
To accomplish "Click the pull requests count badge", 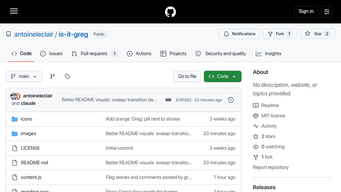I will 115,54.
